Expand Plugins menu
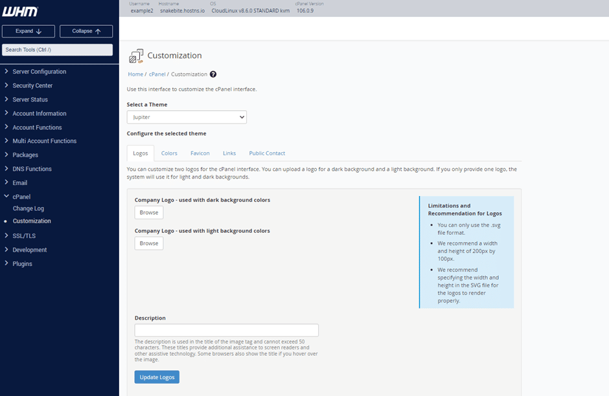The width and height of the screenshot is (609, 396). click(x=22, y=264)
